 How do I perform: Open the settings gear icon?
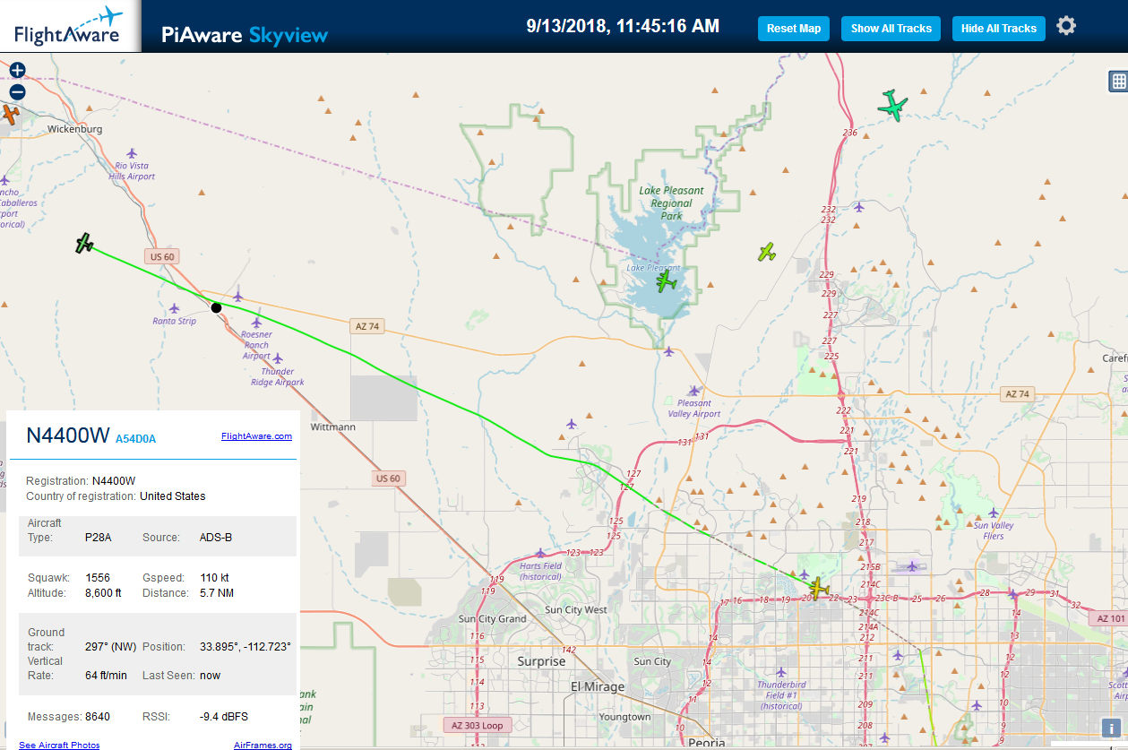(x=1066, y=26)
